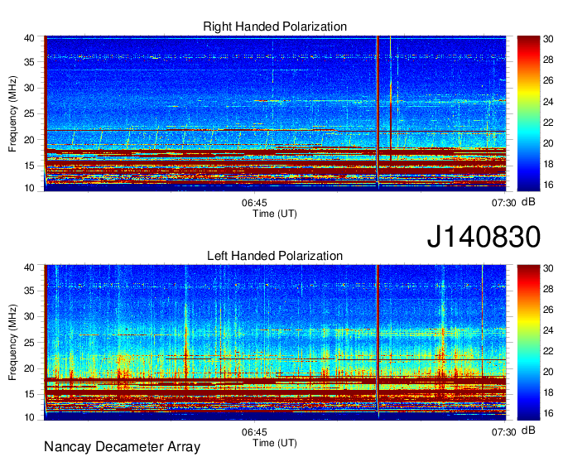Click the "Nancay Decameter Array" caption
The height and width of the screenshot is (457, 563).
pos(122,447)
